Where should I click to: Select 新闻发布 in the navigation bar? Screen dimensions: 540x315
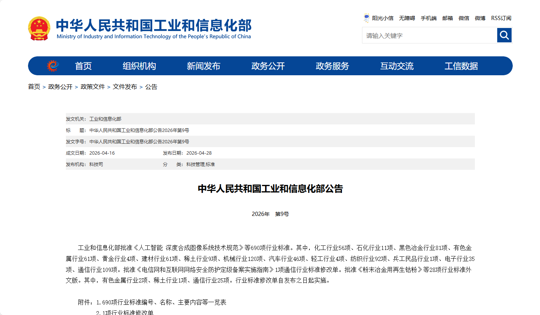coord(203,66)
